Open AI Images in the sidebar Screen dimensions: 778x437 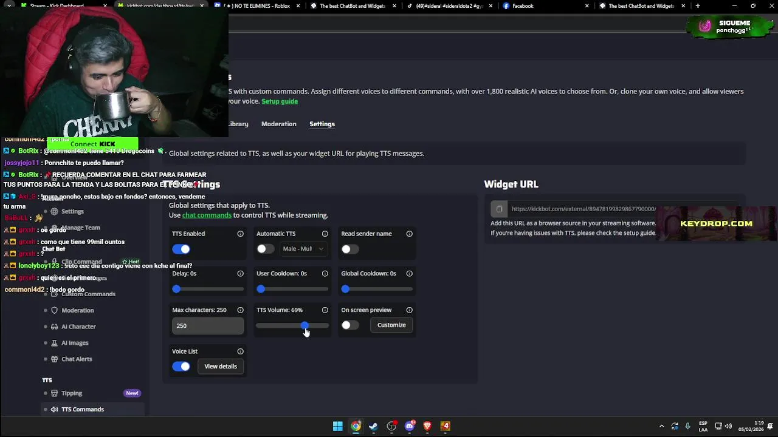[75, 343]
